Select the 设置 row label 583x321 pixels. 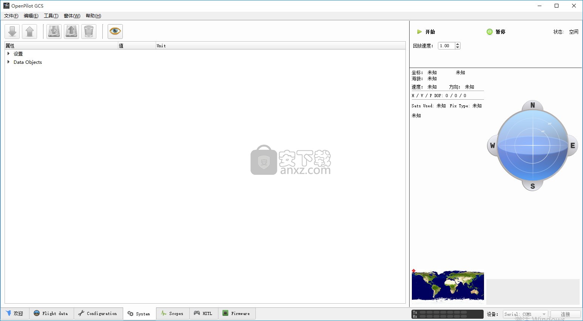(x=18, y=54)
